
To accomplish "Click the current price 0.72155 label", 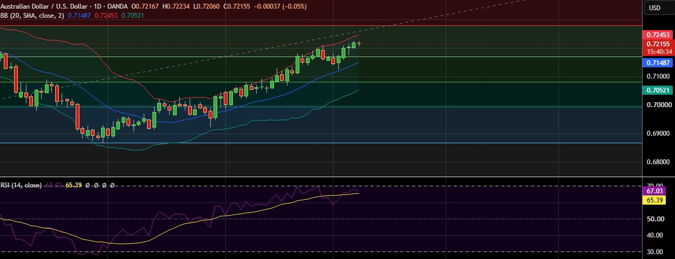I will pyautogui.click(x=658, y=44).
